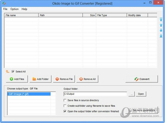Click the move-to-bottom arrow icon
The height and width of the screenshot is (123, 165).
point(161,36)
